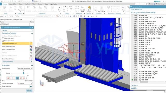Open the Analysis ribbon tab
The width and height of the screenshot is (166, 93).
[27, 4]
